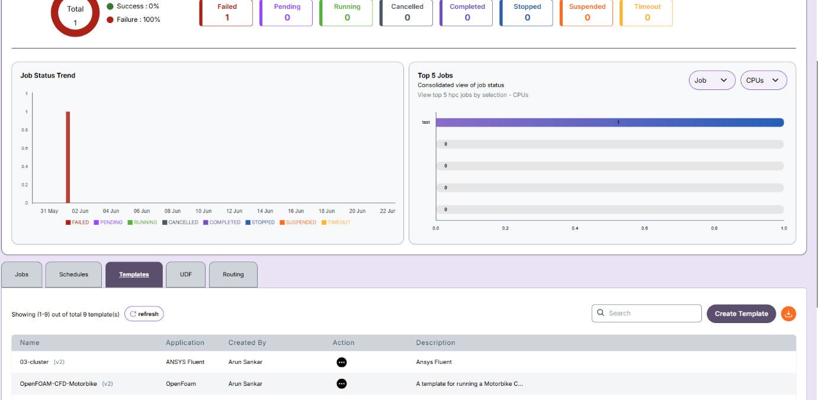Viewport: 818px width, 400px height.
Task: Toggle COMPLETED series in chart legend
Action: point(222,222)
